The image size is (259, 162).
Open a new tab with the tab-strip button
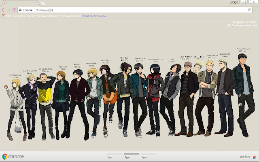tap(43, 4)
